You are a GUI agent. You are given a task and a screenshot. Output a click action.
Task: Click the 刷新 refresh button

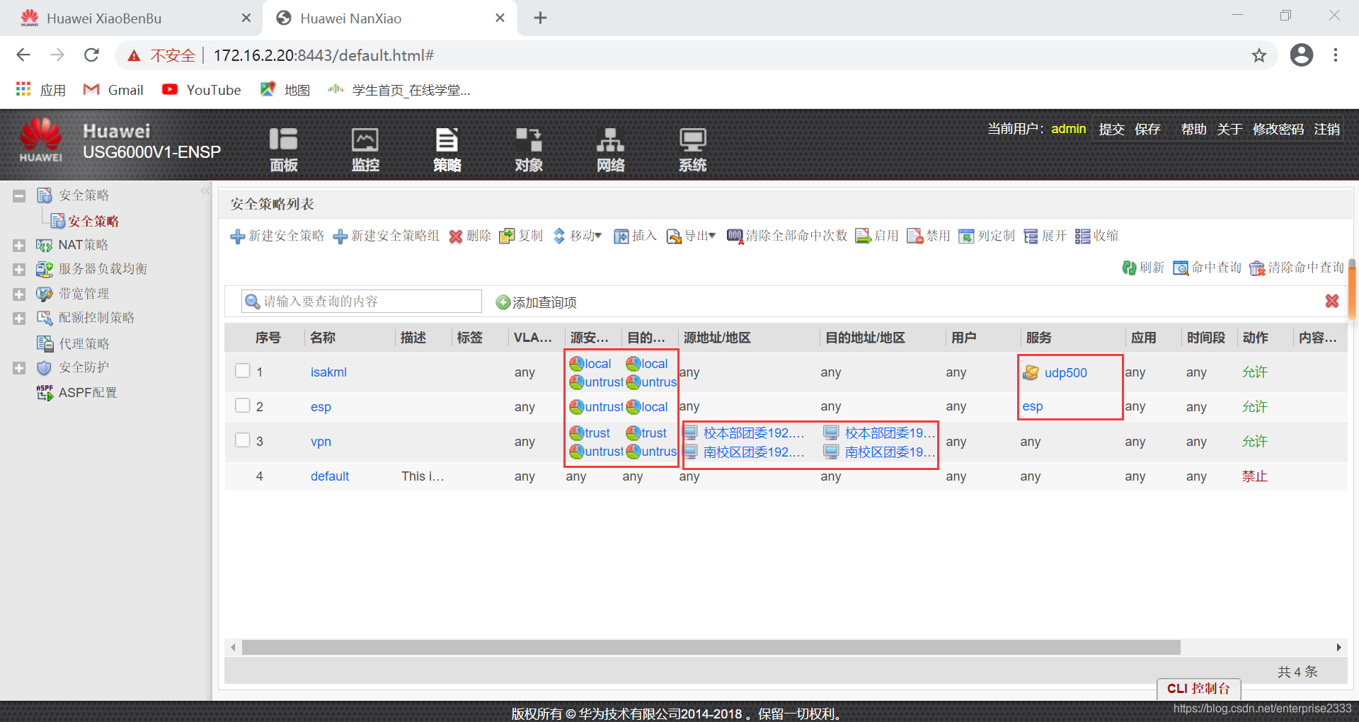point(1143,268)
